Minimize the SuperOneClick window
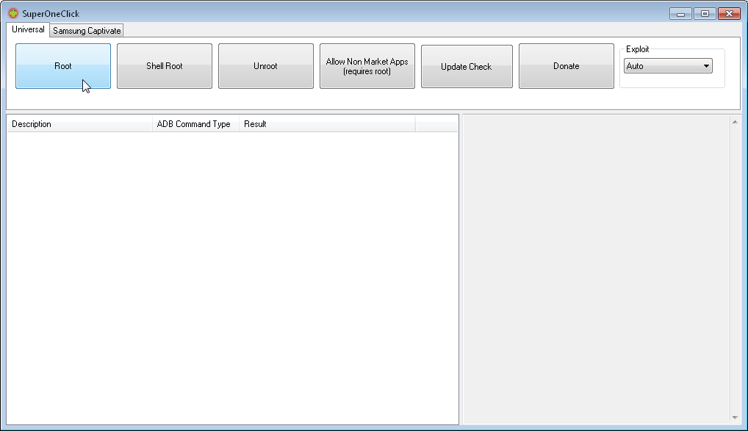The width and height of the screenshot is (748, 431). (x=680, y=14)
